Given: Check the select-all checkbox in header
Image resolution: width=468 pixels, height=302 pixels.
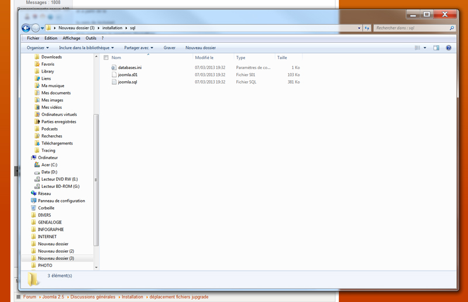Looking at the screenshot, I should click(x=106, y=58).
